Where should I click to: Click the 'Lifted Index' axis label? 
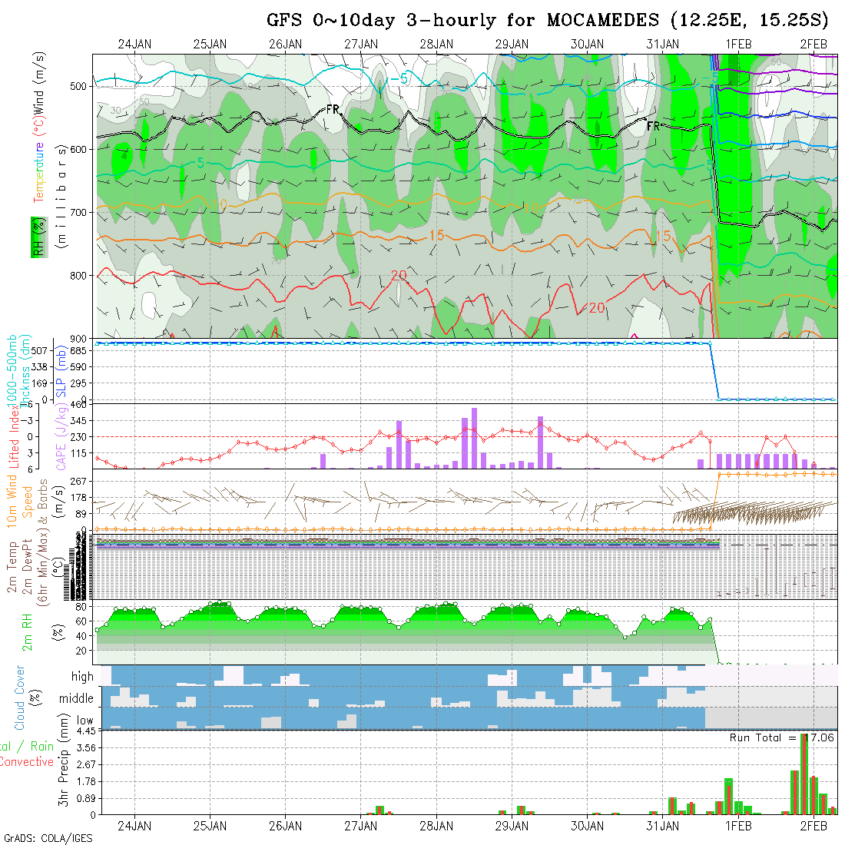click(14, 437)
